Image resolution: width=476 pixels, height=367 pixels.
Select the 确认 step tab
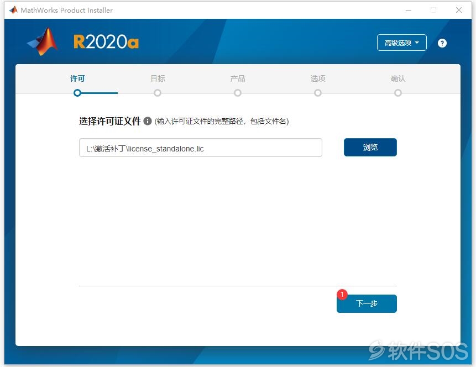[x=398, y=78]
